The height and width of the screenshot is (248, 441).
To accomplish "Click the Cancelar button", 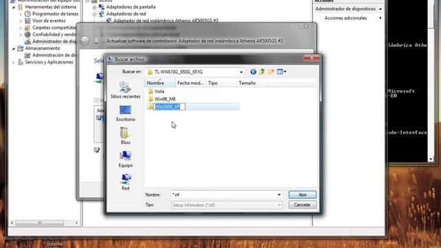I will coord(302,205).
